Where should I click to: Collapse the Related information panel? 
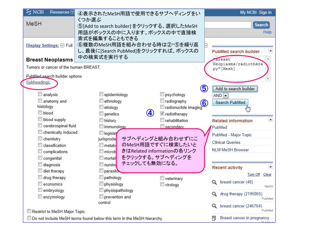point(271,120)
